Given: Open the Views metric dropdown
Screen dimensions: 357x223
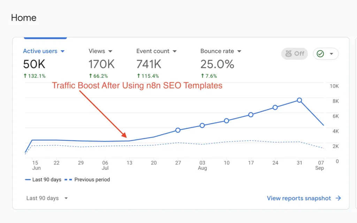Looking at the screenshot, I should tap(110, 51).
